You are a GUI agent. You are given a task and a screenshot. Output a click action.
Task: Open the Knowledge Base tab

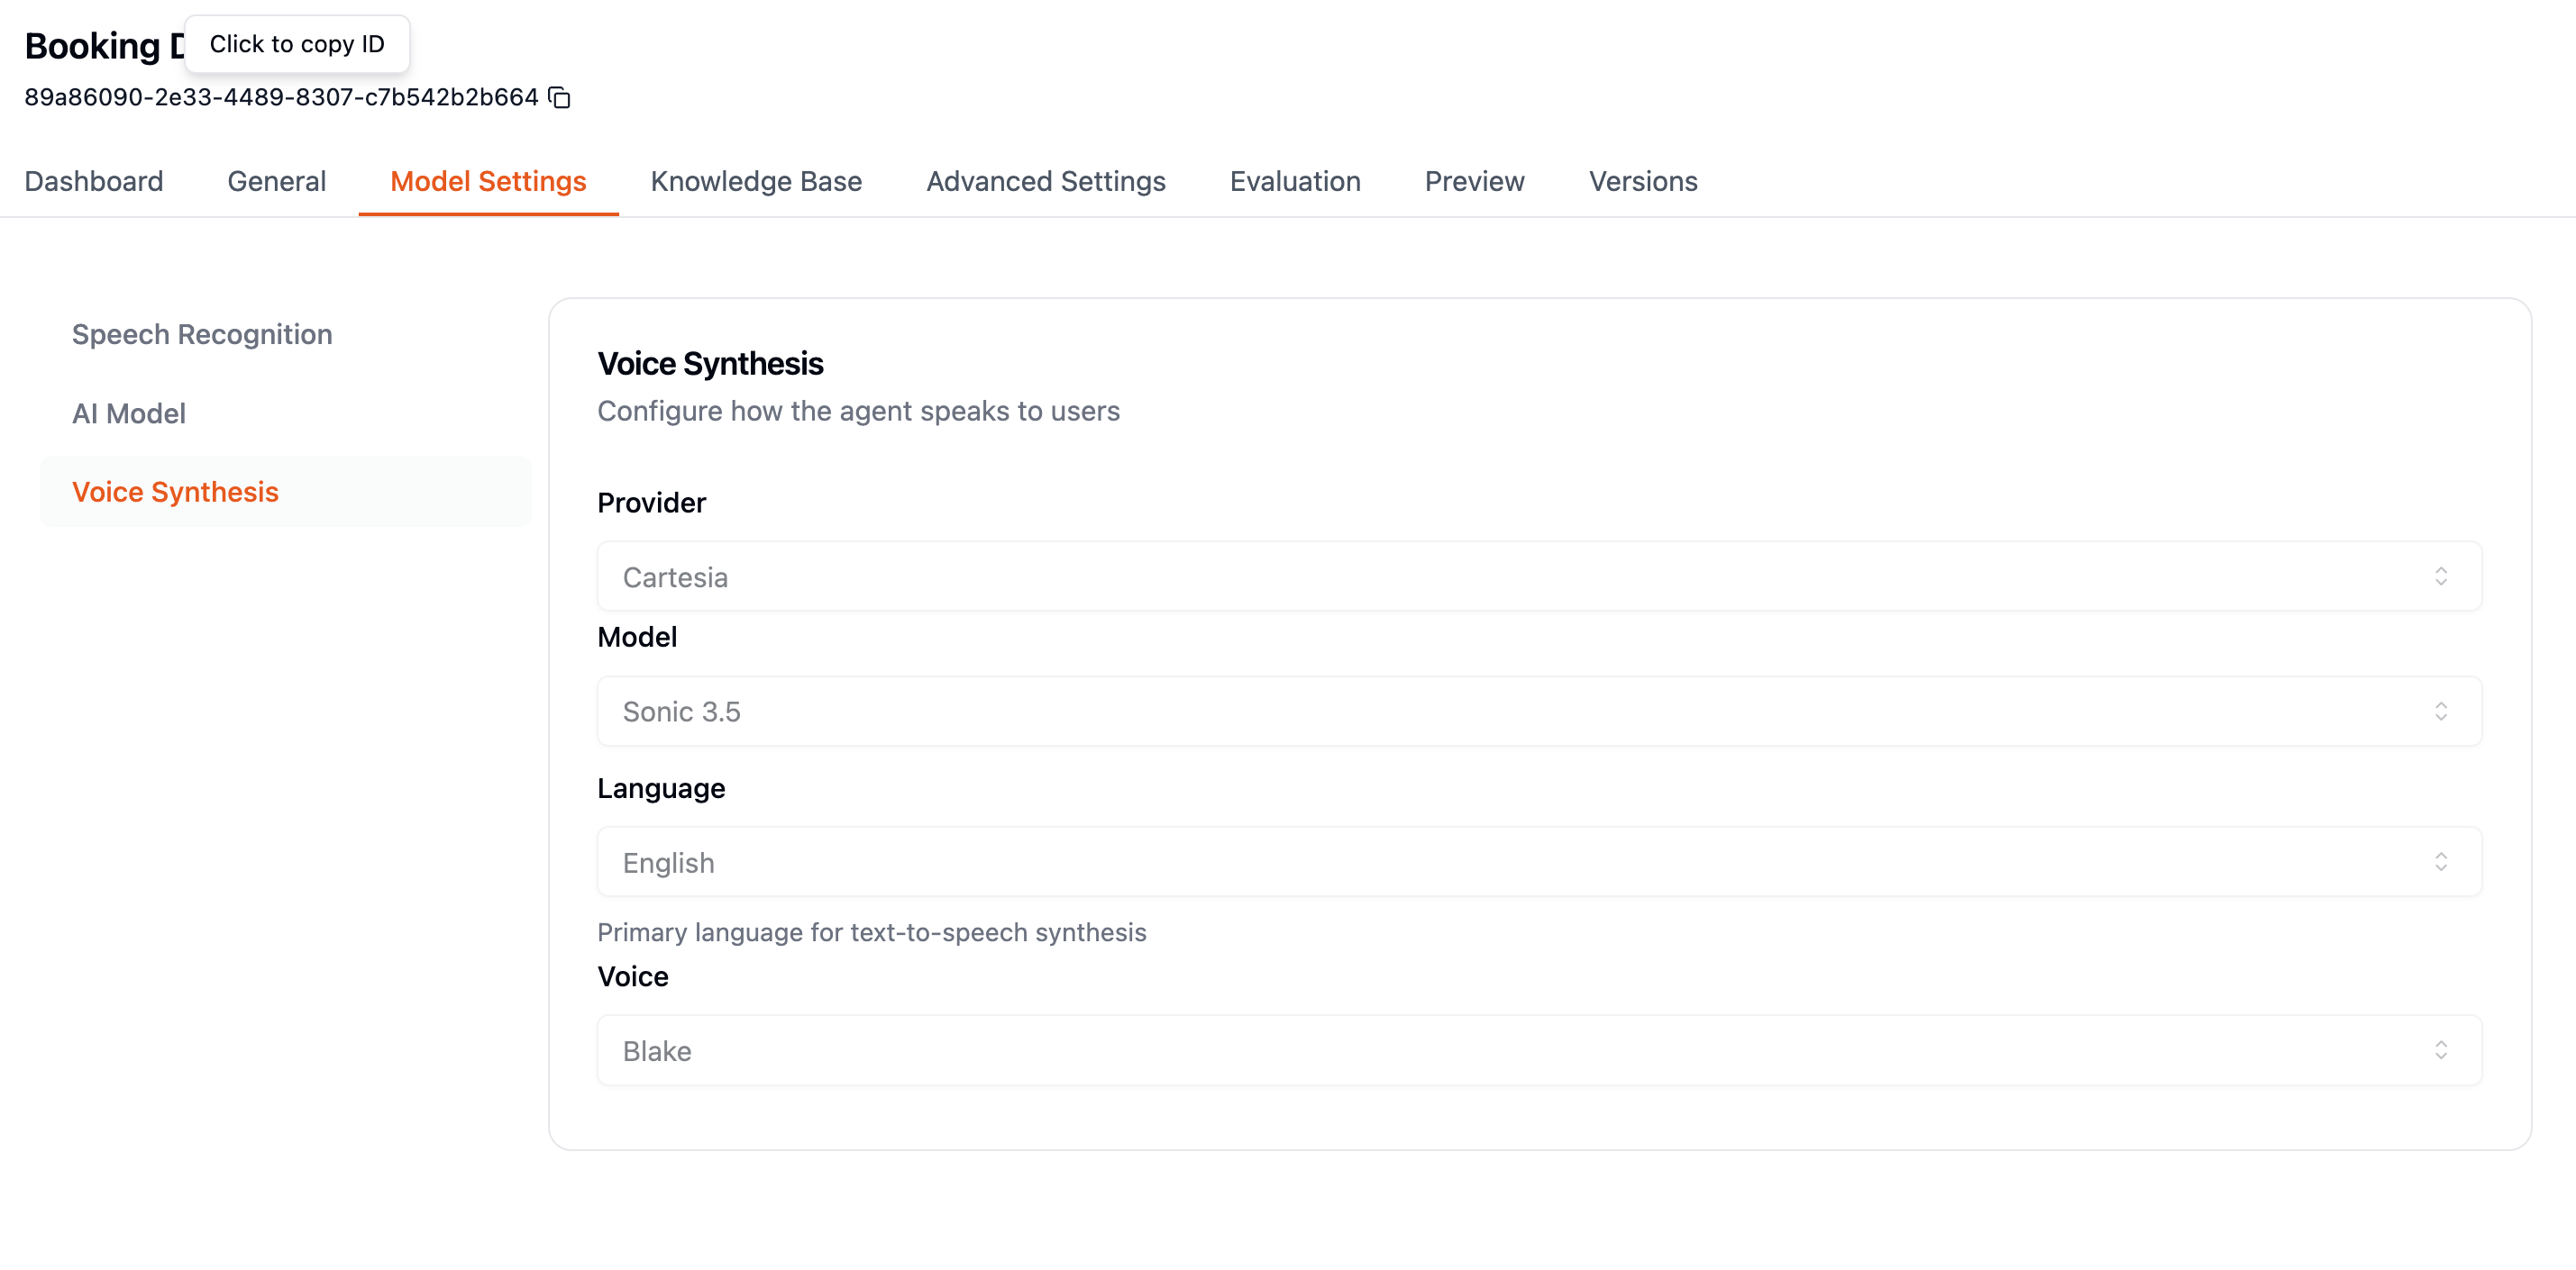tap(756, 181)
